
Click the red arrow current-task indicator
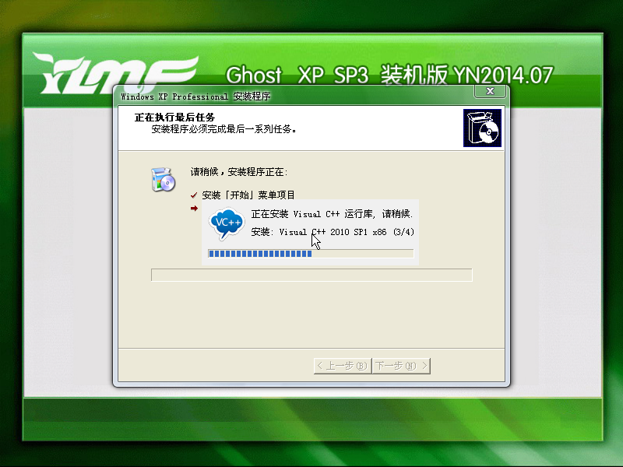click(x=194, y=208)
